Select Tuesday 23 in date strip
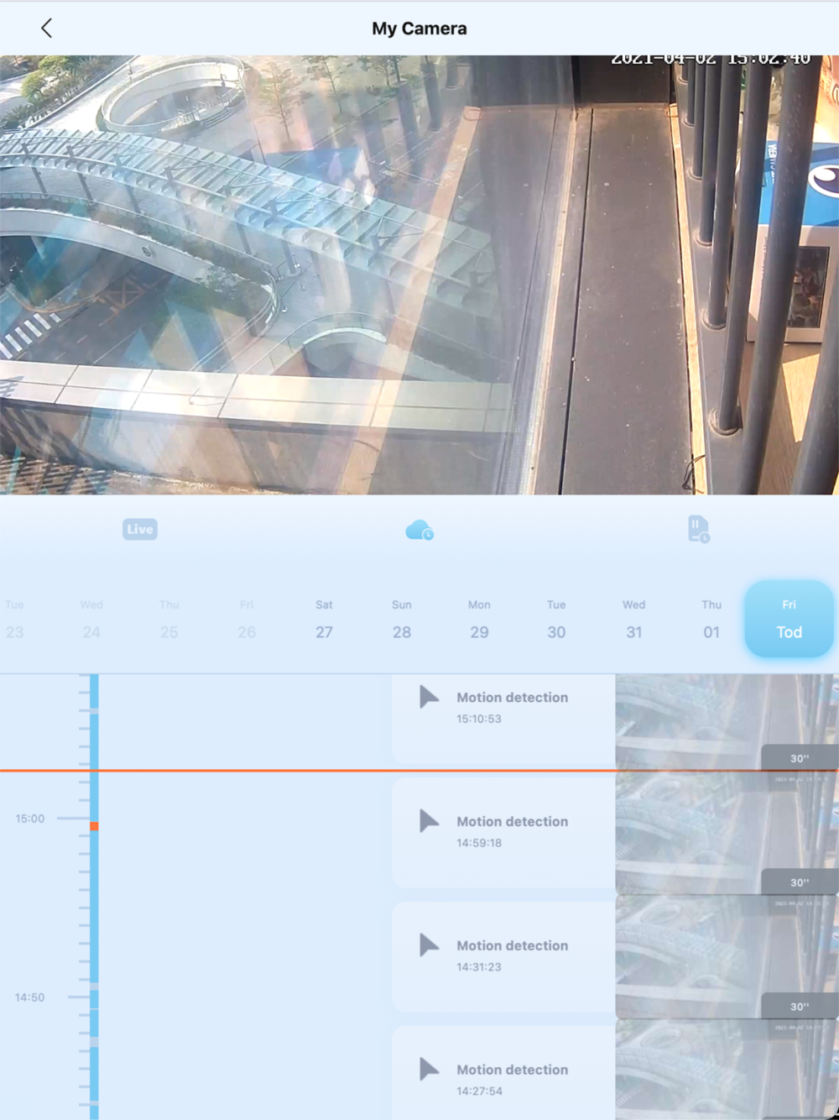The image size is (839, 1120). pyautogui.click(x=14, y=620)
